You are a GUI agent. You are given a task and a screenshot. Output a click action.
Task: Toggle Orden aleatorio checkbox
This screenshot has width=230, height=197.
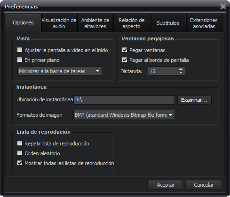tap(20, 153)
